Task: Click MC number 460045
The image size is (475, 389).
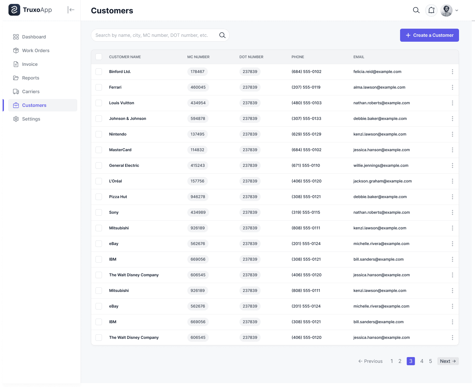Action: (x=198, y=87)
